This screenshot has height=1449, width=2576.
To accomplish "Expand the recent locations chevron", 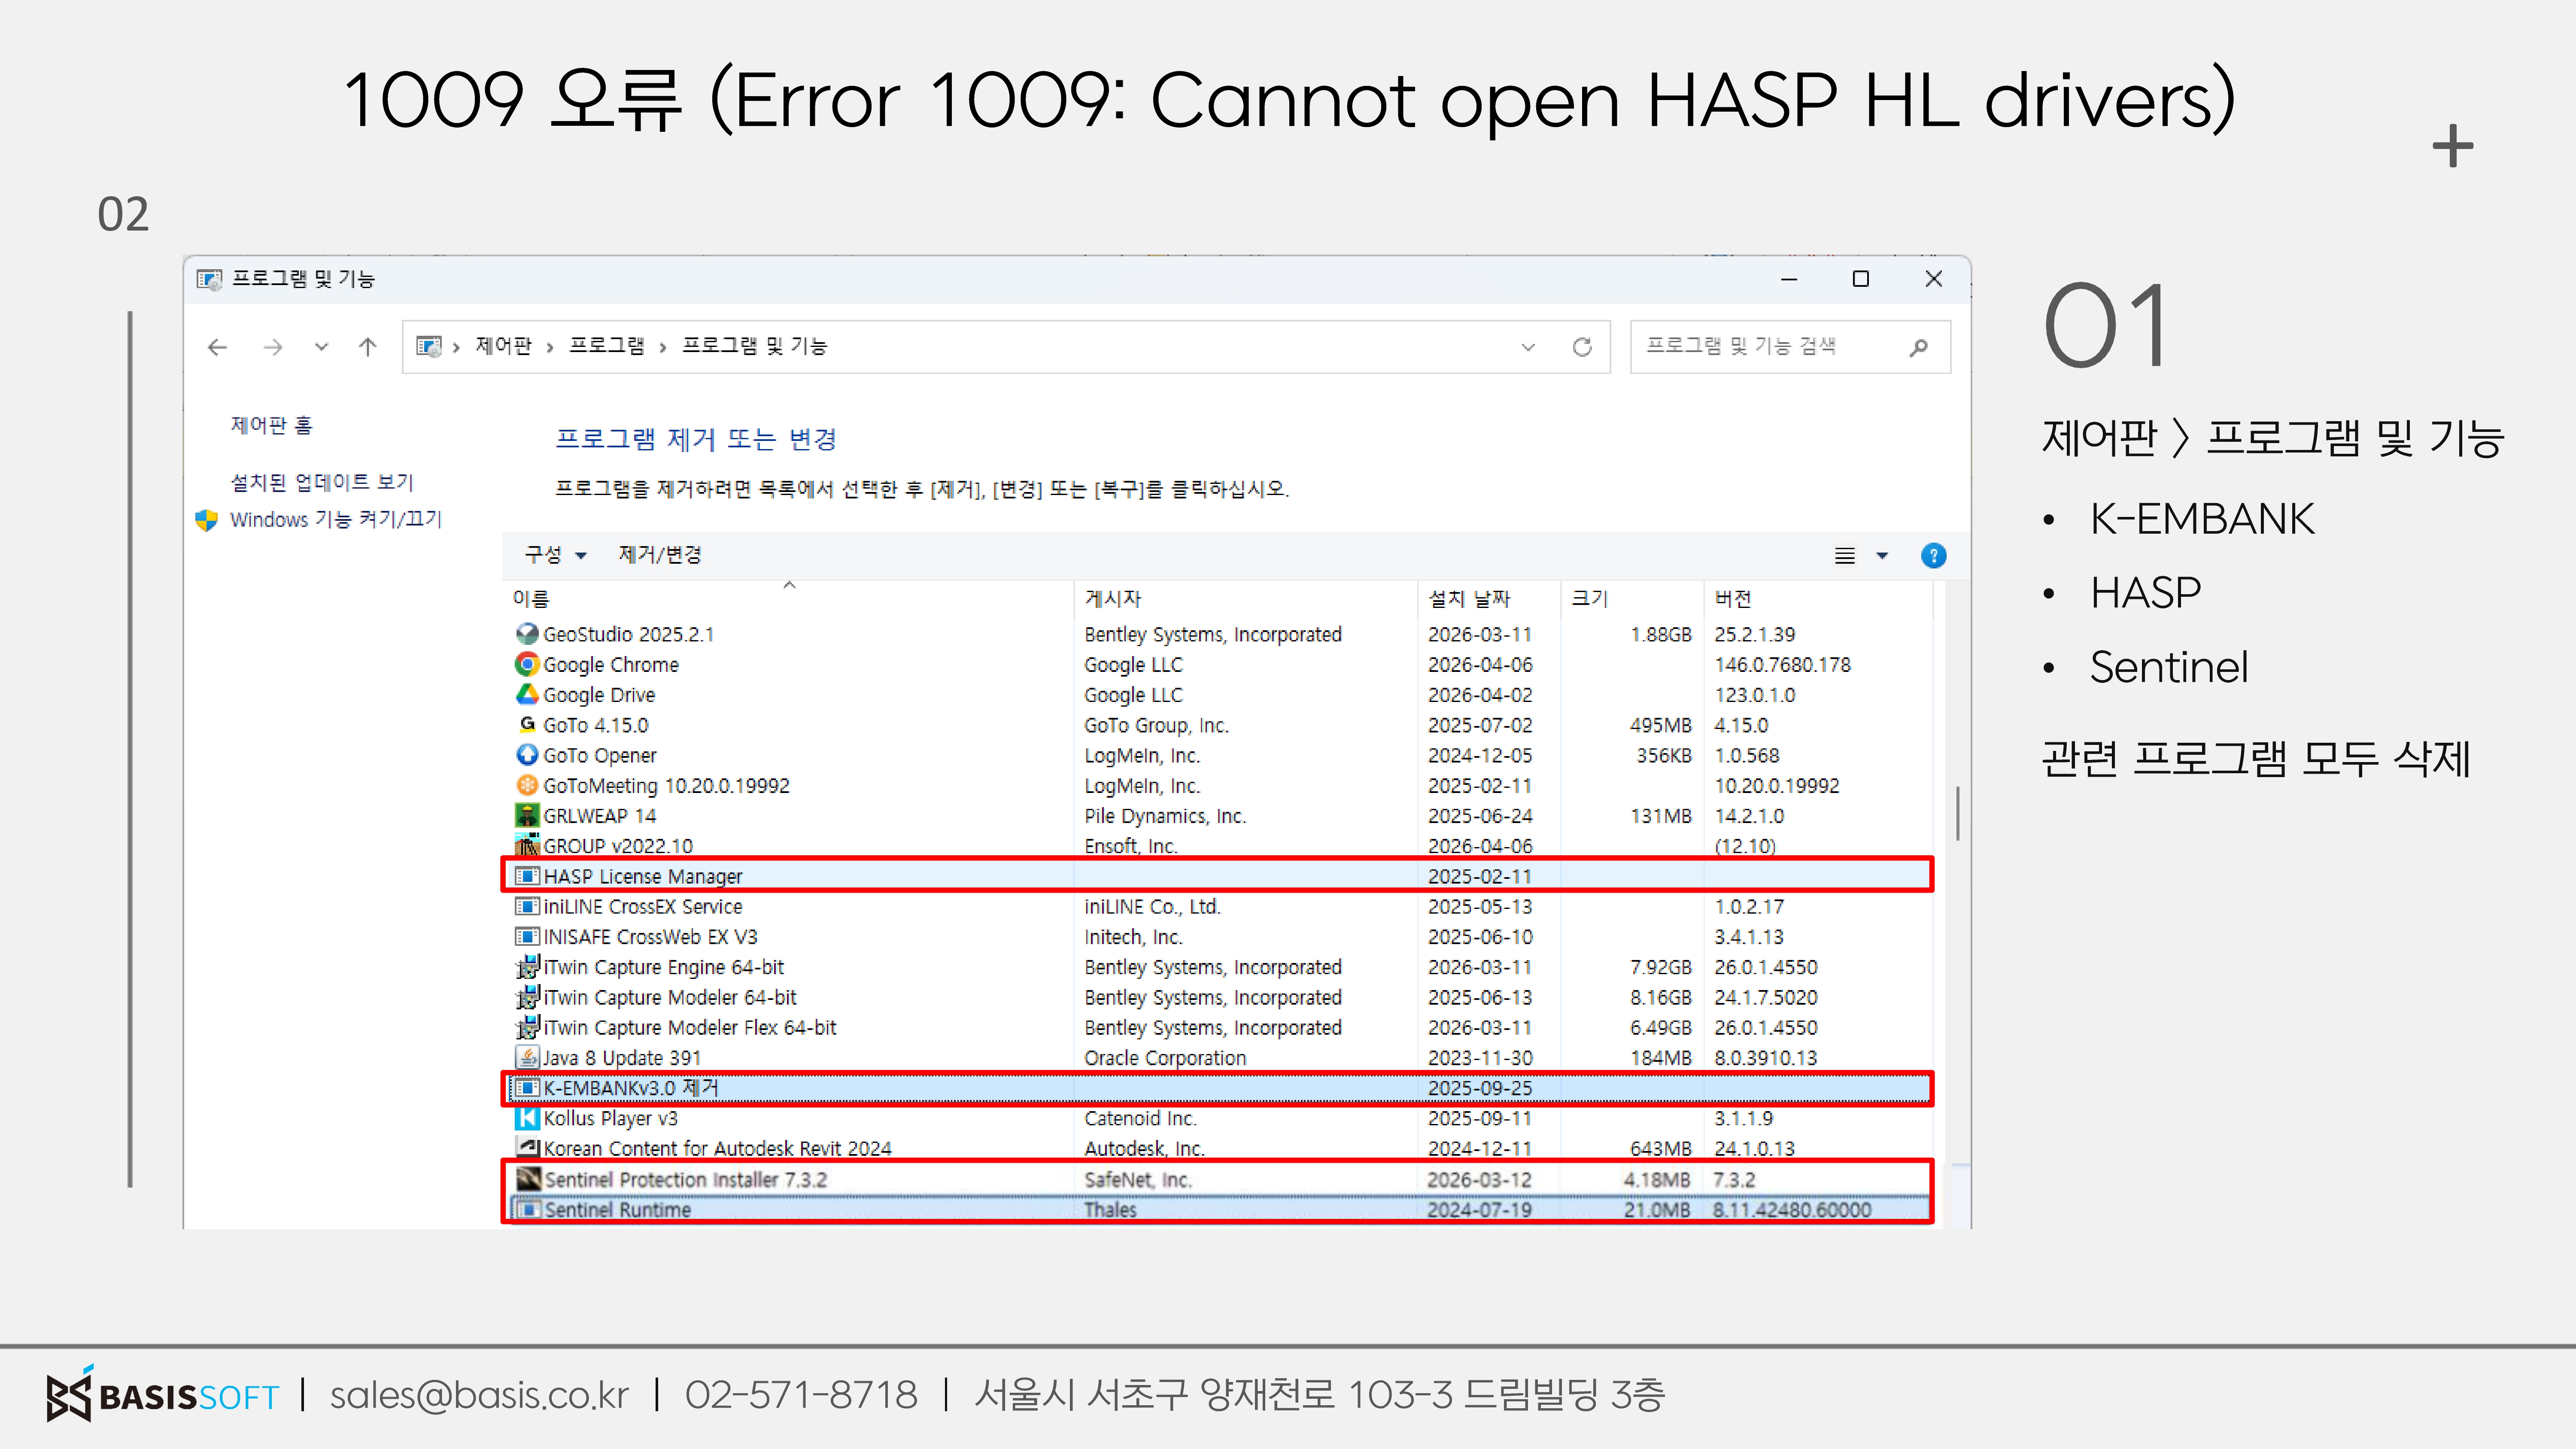I will [321, 347].
